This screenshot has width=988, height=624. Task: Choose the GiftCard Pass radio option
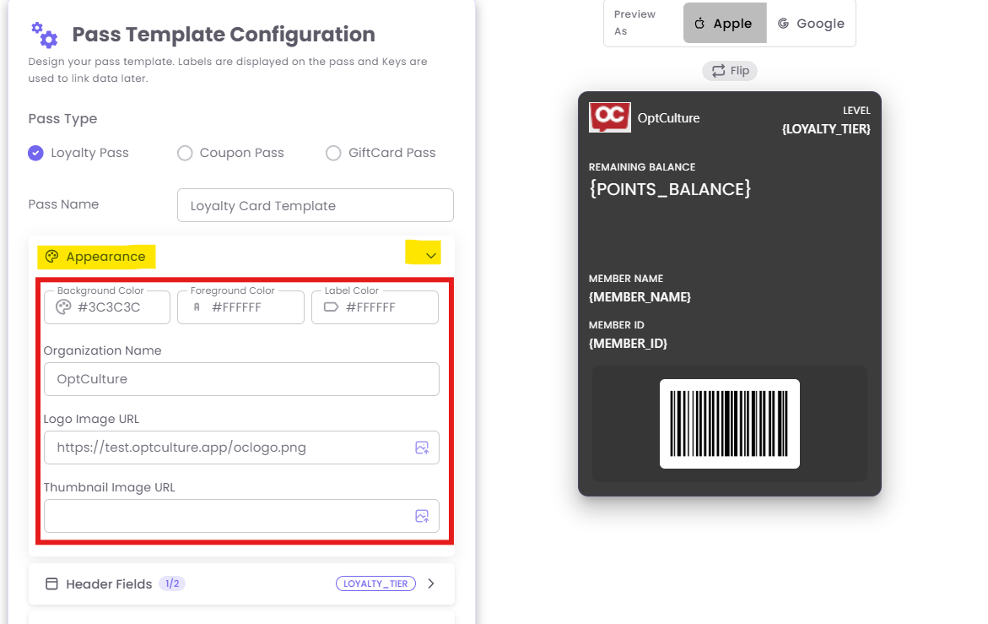(333, 153)
